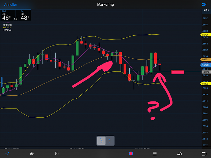211x158 pixels.
Task: Tap the grey .86410 line price tag
Action: [206, 72]
